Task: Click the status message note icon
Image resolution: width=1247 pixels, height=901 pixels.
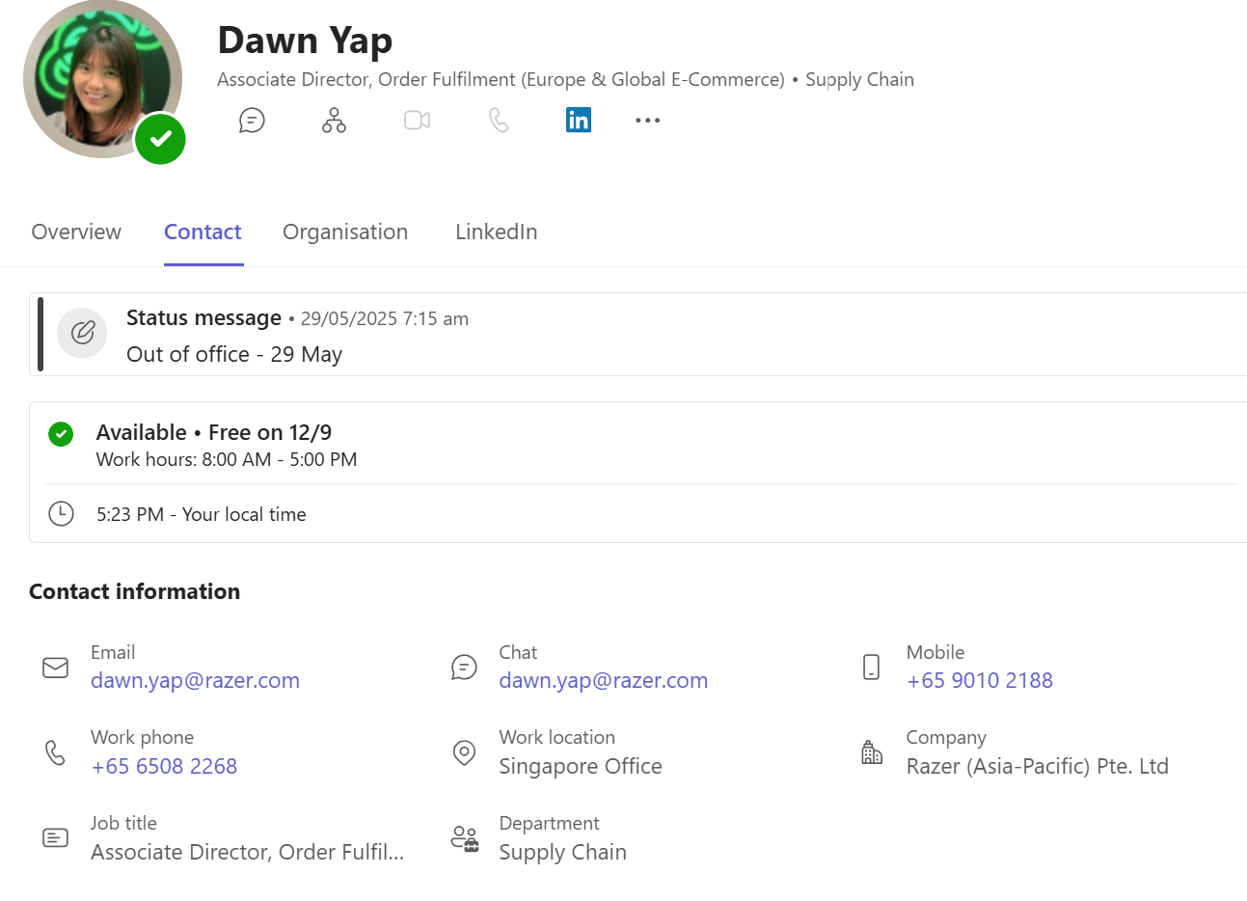Action: point(82,333)
